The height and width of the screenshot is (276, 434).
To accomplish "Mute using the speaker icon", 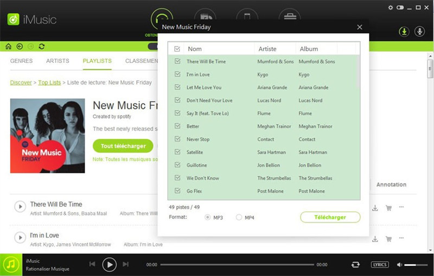I will coord(399,265).
